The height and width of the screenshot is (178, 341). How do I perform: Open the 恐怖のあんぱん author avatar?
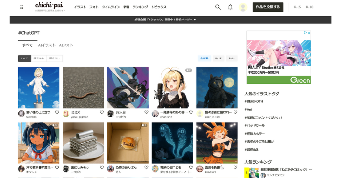pyautogui.click(x=110, y=169)
